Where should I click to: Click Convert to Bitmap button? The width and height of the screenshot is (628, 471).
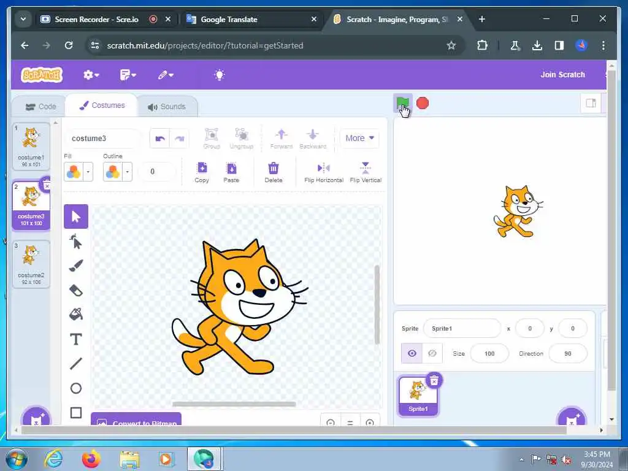tap(136, 419)
